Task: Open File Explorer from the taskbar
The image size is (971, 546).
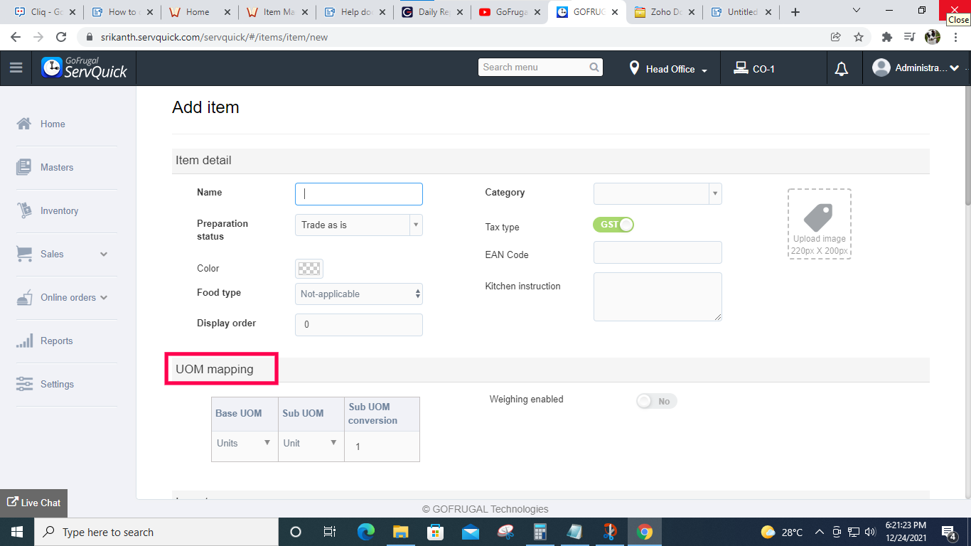Action: [401, 532]
